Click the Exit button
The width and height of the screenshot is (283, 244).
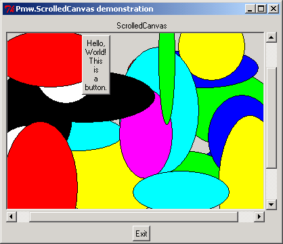tap(141, 233)
